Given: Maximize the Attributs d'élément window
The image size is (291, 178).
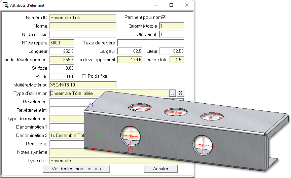Looking at the screenshot, I should pyautogui.click(x=171, y=5).
